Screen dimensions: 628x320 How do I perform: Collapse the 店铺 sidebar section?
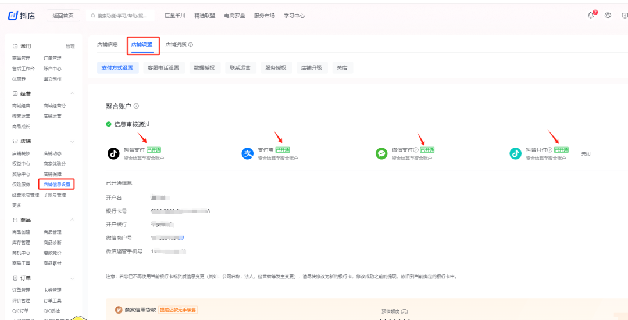tap(72, 141)
